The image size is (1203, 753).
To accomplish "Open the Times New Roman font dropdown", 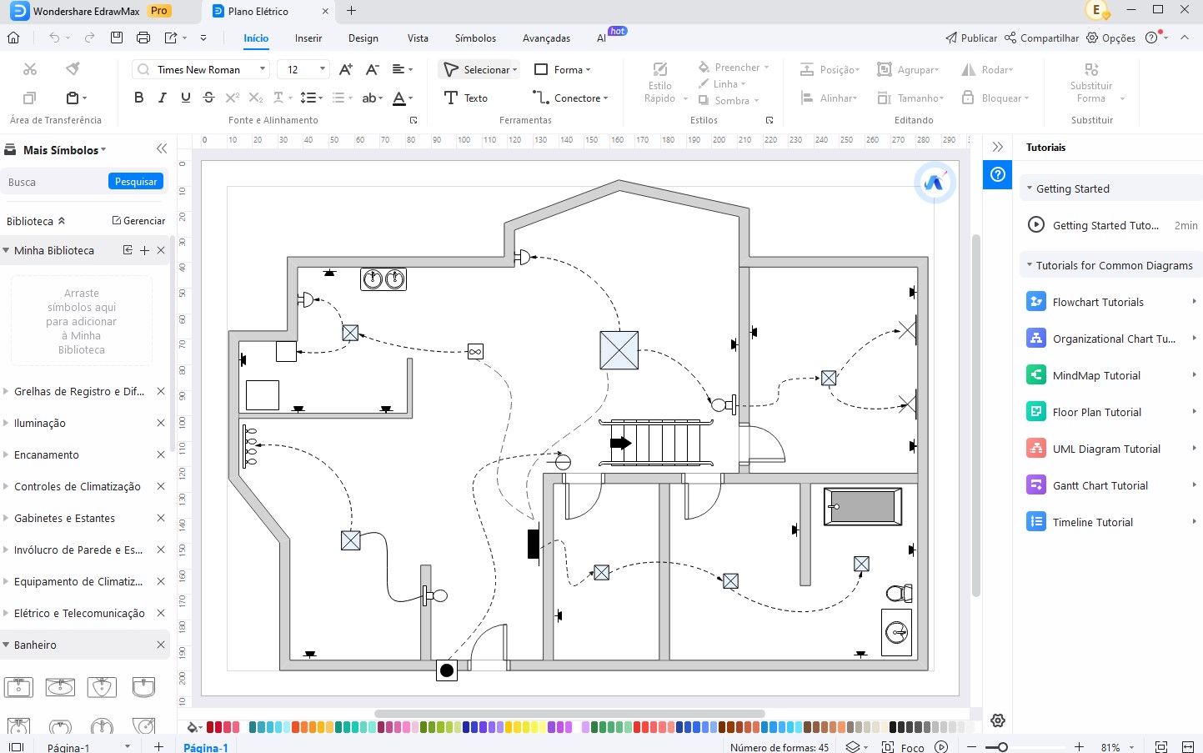I will tap(201, 69).
